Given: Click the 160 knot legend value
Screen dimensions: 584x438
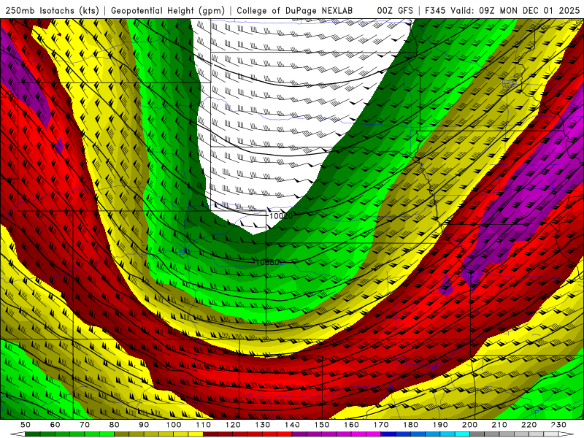Looking at the screenshot, I should [352, 425].
